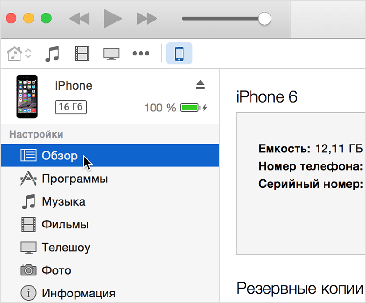366x303 pixels.
Task: Click the Настройки section header
Action: 36,134
